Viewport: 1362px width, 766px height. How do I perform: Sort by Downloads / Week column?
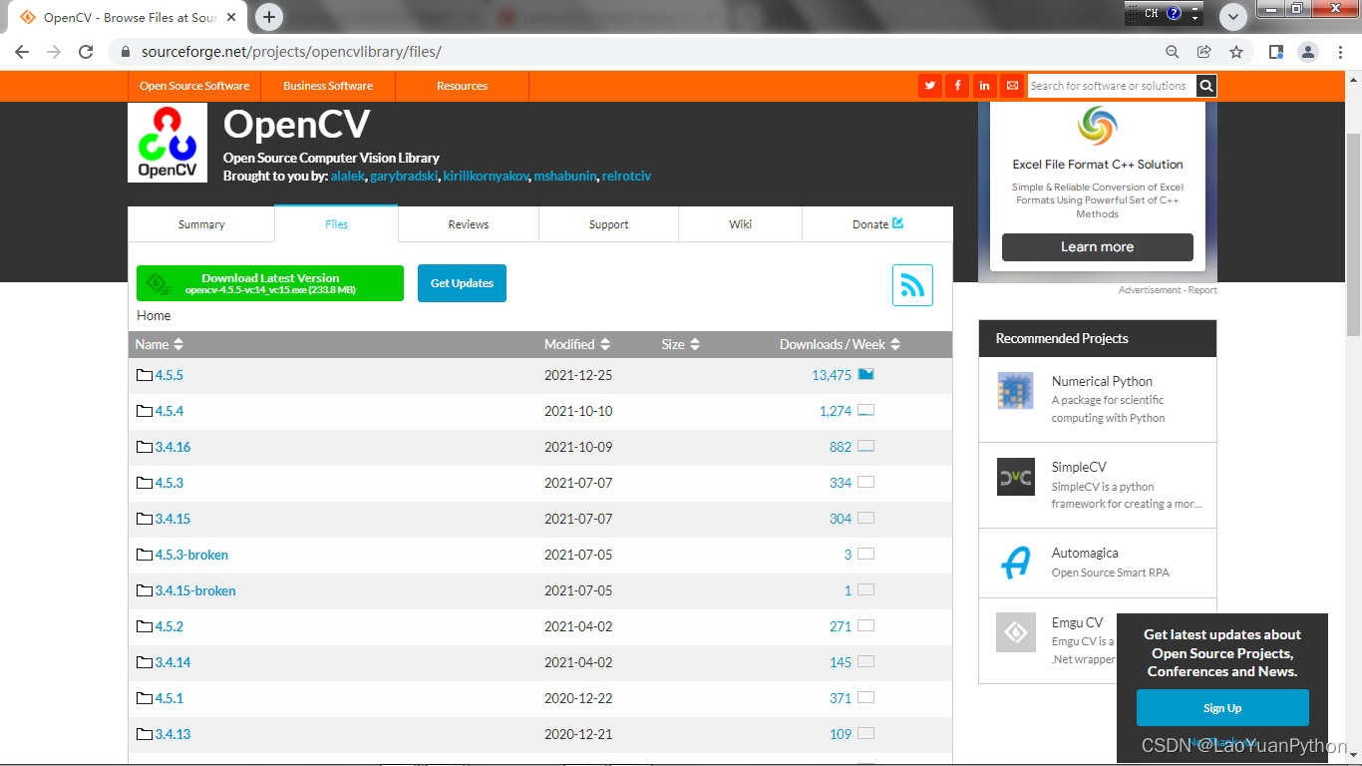841,344
